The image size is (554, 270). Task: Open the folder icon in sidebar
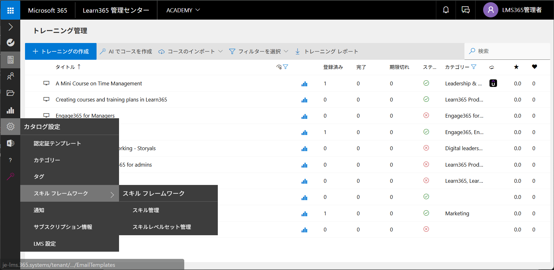[10, 93]
